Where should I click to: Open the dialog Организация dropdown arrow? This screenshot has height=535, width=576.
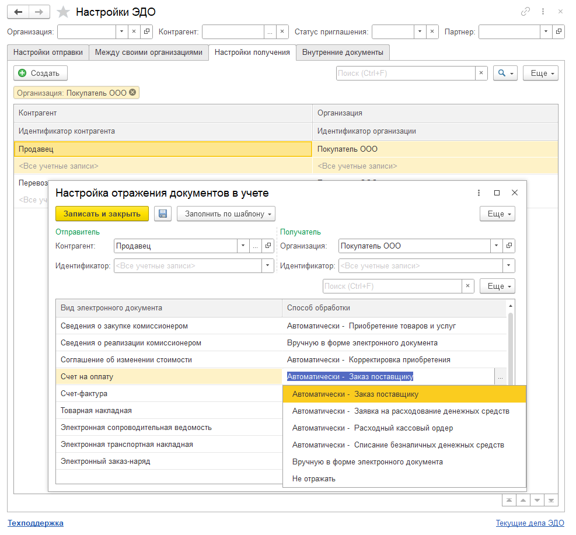(496, 246)
